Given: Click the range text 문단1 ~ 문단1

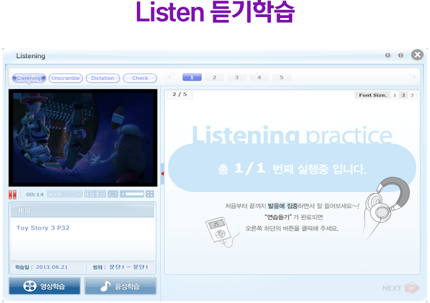Looking at the screenshot, I should pos(129,267).
